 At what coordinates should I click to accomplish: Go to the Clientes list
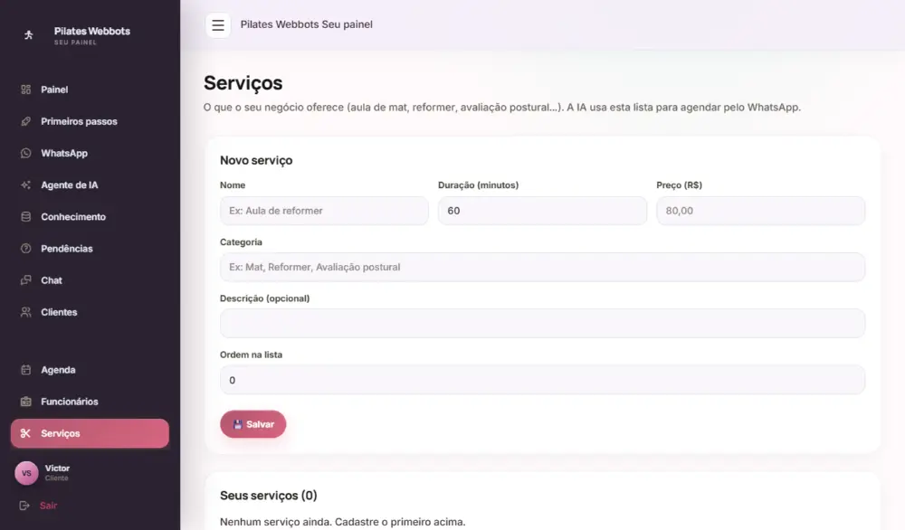click(x=90, y=312)
